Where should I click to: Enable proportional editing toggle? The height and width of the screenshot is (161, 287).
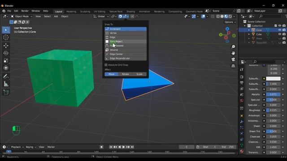[x=132, y=17]
